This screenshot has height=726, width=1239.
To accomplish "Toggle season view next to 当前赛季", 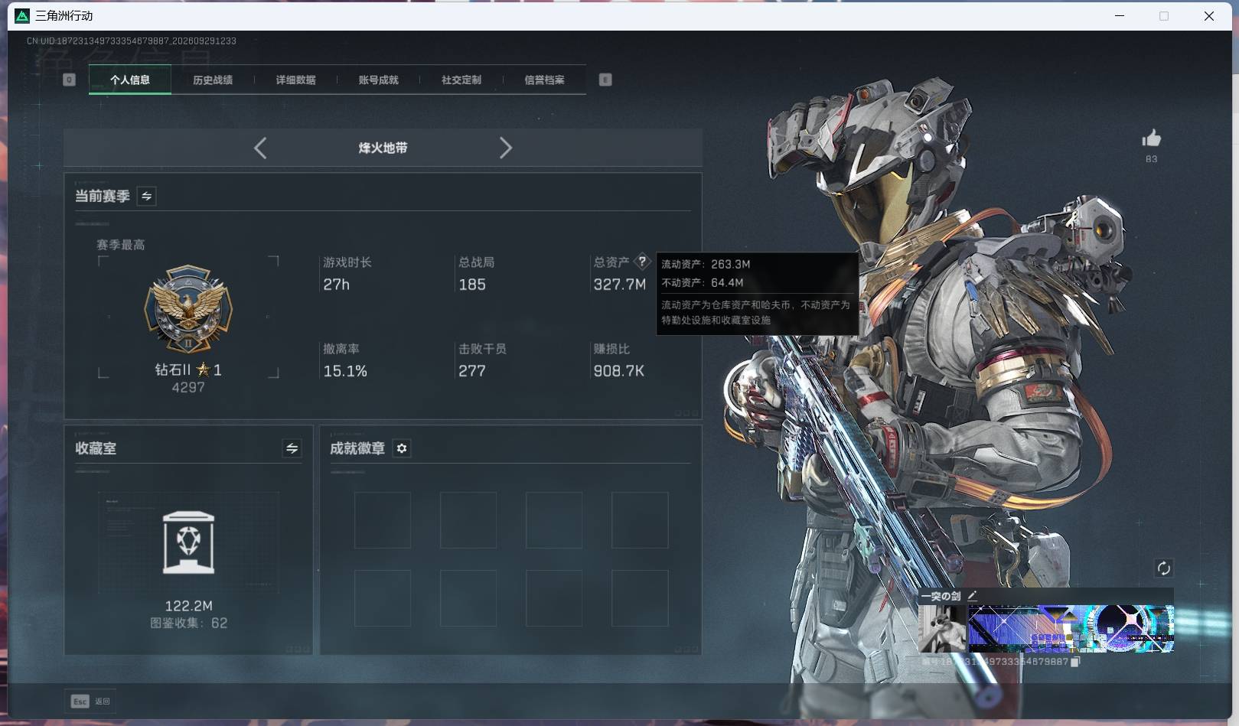I will (146, 196).
